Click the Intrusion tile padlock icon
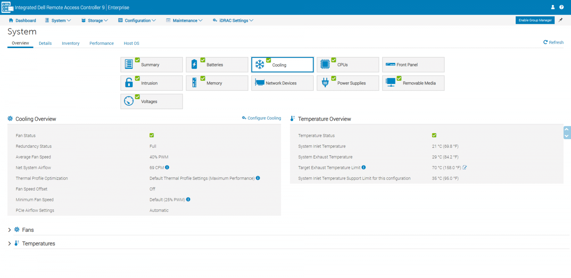Screen dimensions: 571x278 129,83
